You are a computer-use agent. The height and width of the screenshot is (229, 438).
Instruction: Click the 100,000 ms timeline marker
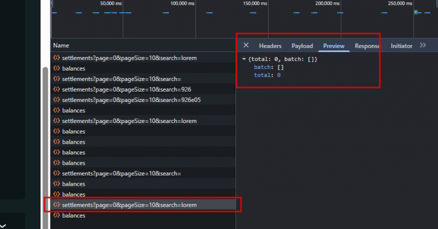point(182,3)
